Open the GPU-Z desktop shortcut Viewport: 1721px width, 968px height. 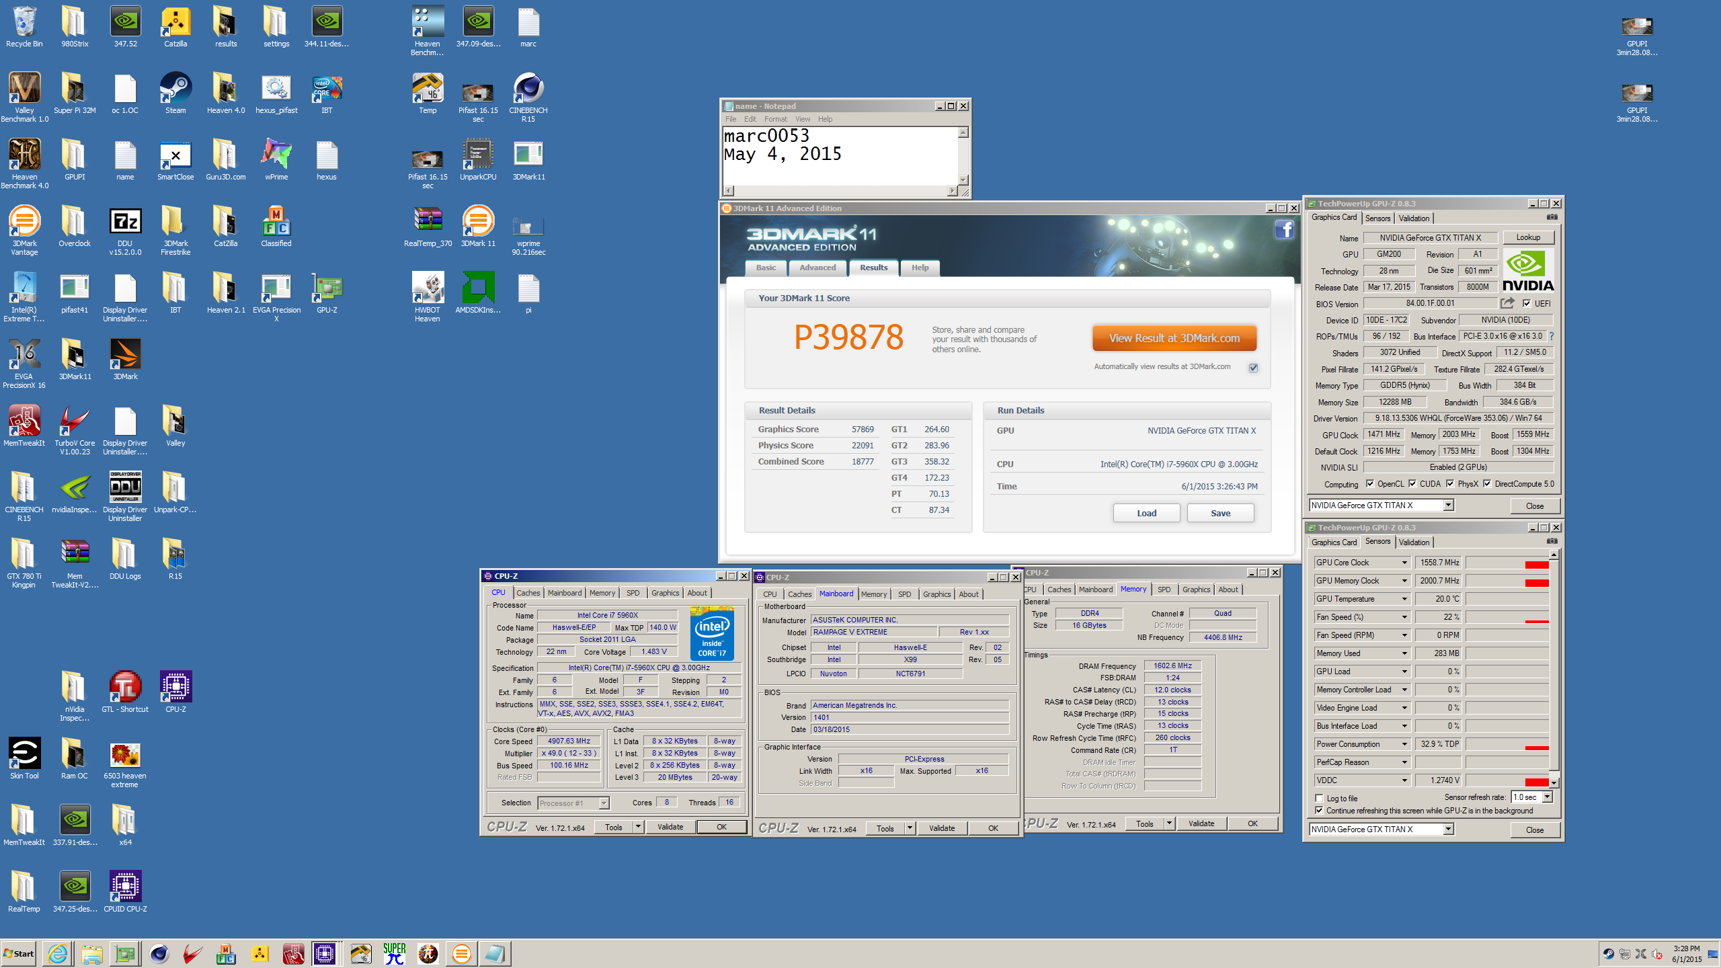327,293
